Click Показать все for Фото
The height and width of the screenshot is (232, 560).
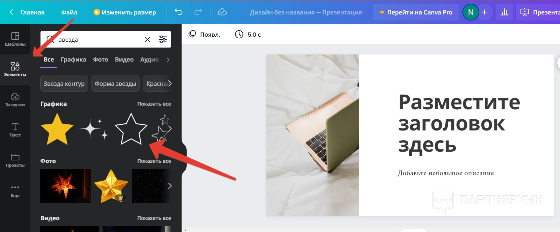[154, 161]
